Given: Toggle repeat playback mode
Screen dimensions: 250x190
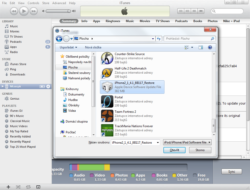Looking at the screenshot, I should point(28,187).
